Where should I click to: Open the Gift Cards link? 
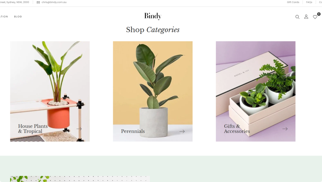coord(293,2)
